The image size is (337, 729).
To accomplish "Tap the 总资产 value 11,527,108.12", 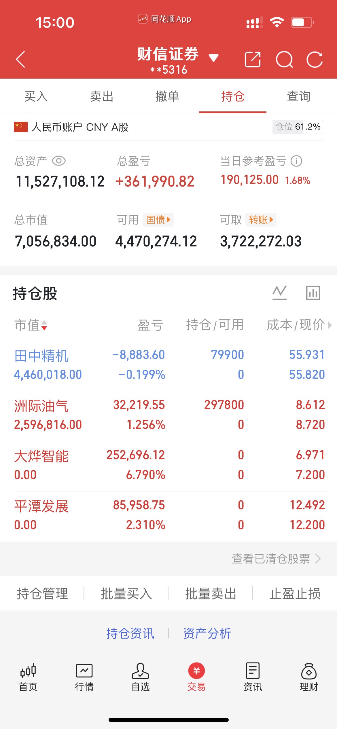I will (x=60, y=181).
